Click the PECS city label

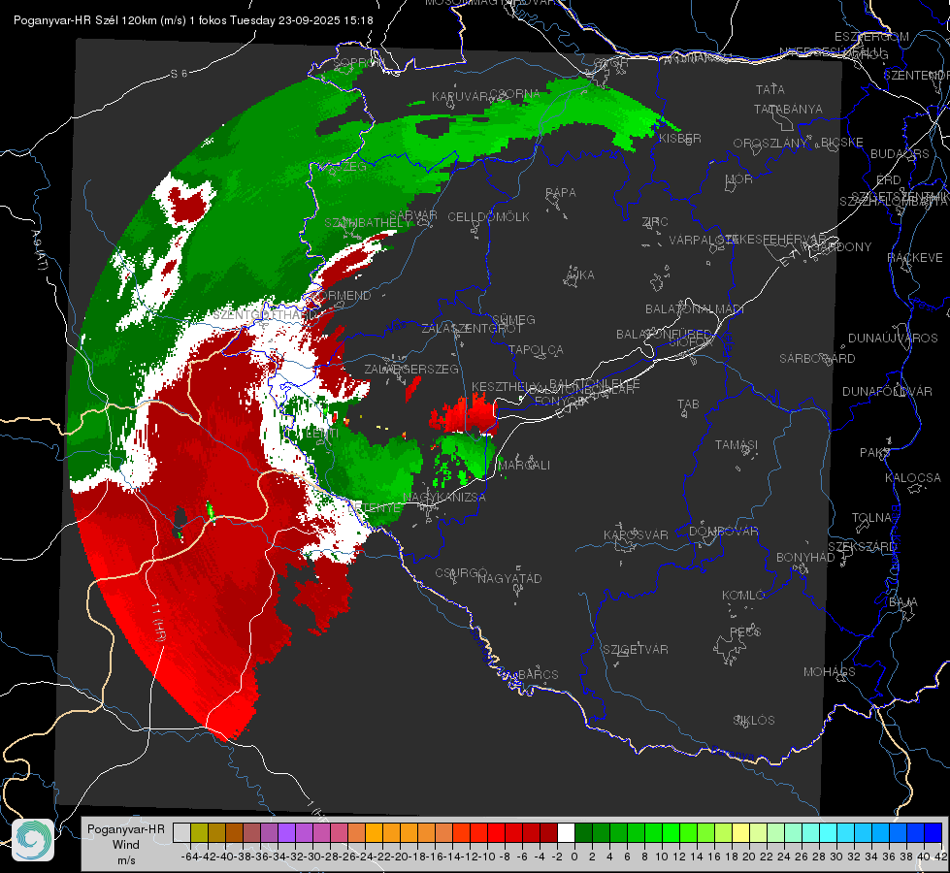(x=744, y=631)
